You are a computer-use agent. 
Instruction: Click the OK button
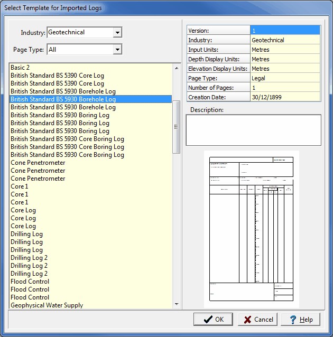tap(212, 319)
